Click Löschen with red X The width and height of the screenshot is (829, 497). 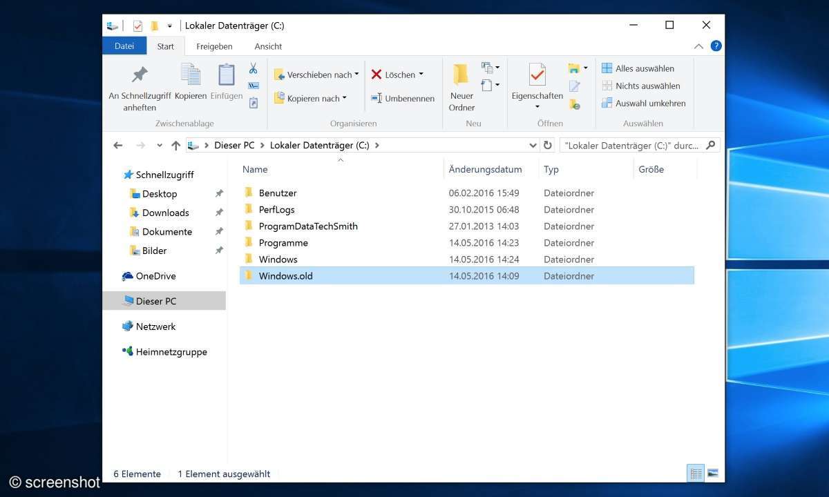393,75
